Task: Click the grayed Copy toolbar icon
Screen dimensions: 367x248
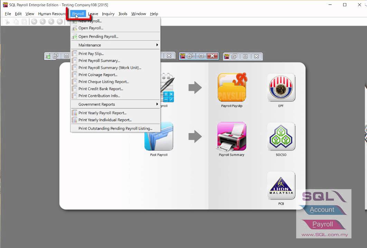Action: click(x=16, y=22)
